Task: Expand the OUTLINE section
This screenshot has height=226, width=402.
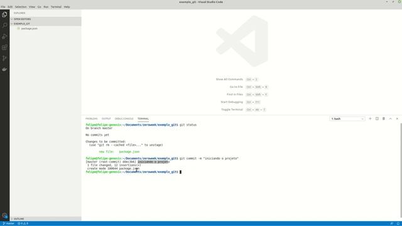Action: [x=46, y=219]
